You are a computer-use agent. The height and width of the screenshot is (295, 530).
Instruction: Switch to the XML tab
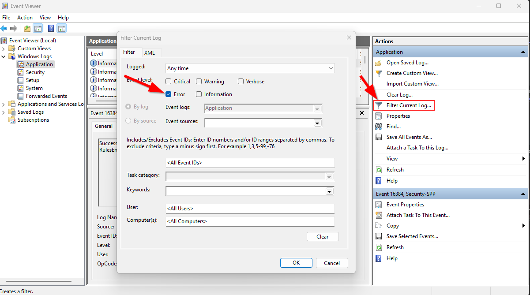(150, 52)
